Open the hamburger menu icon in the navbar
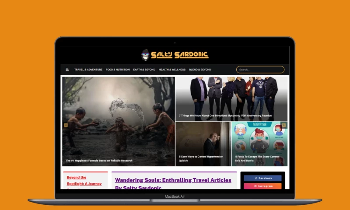 coord(67,70)
